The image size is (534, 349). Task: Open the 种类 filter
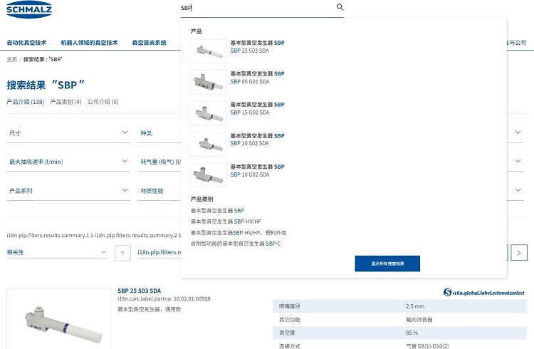pos(159,133)
